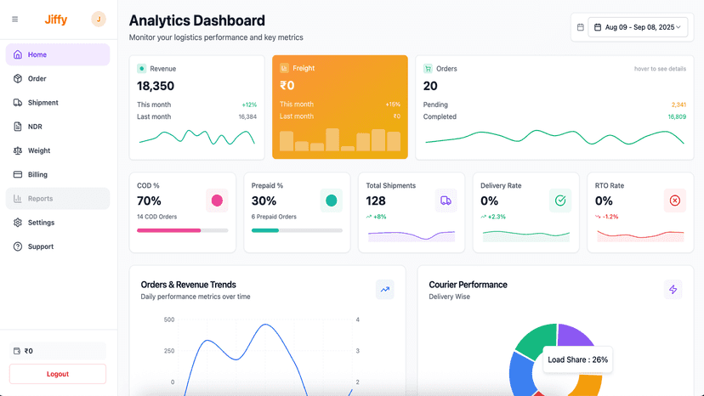Click the Home house icon

(x=18, y=54)
